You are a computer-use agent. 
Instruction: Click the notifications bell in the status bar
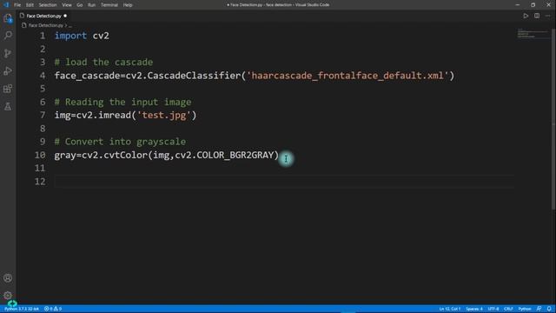click(549, 309)
